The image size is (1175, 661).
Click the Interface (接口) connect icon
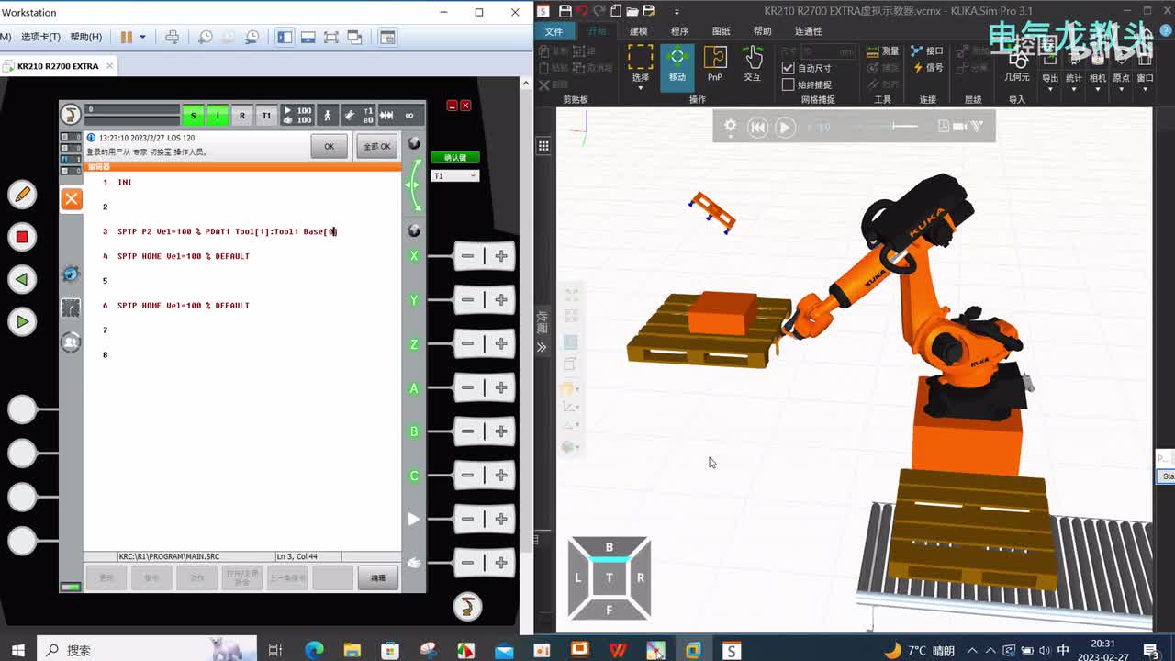[x=927, y=51]
